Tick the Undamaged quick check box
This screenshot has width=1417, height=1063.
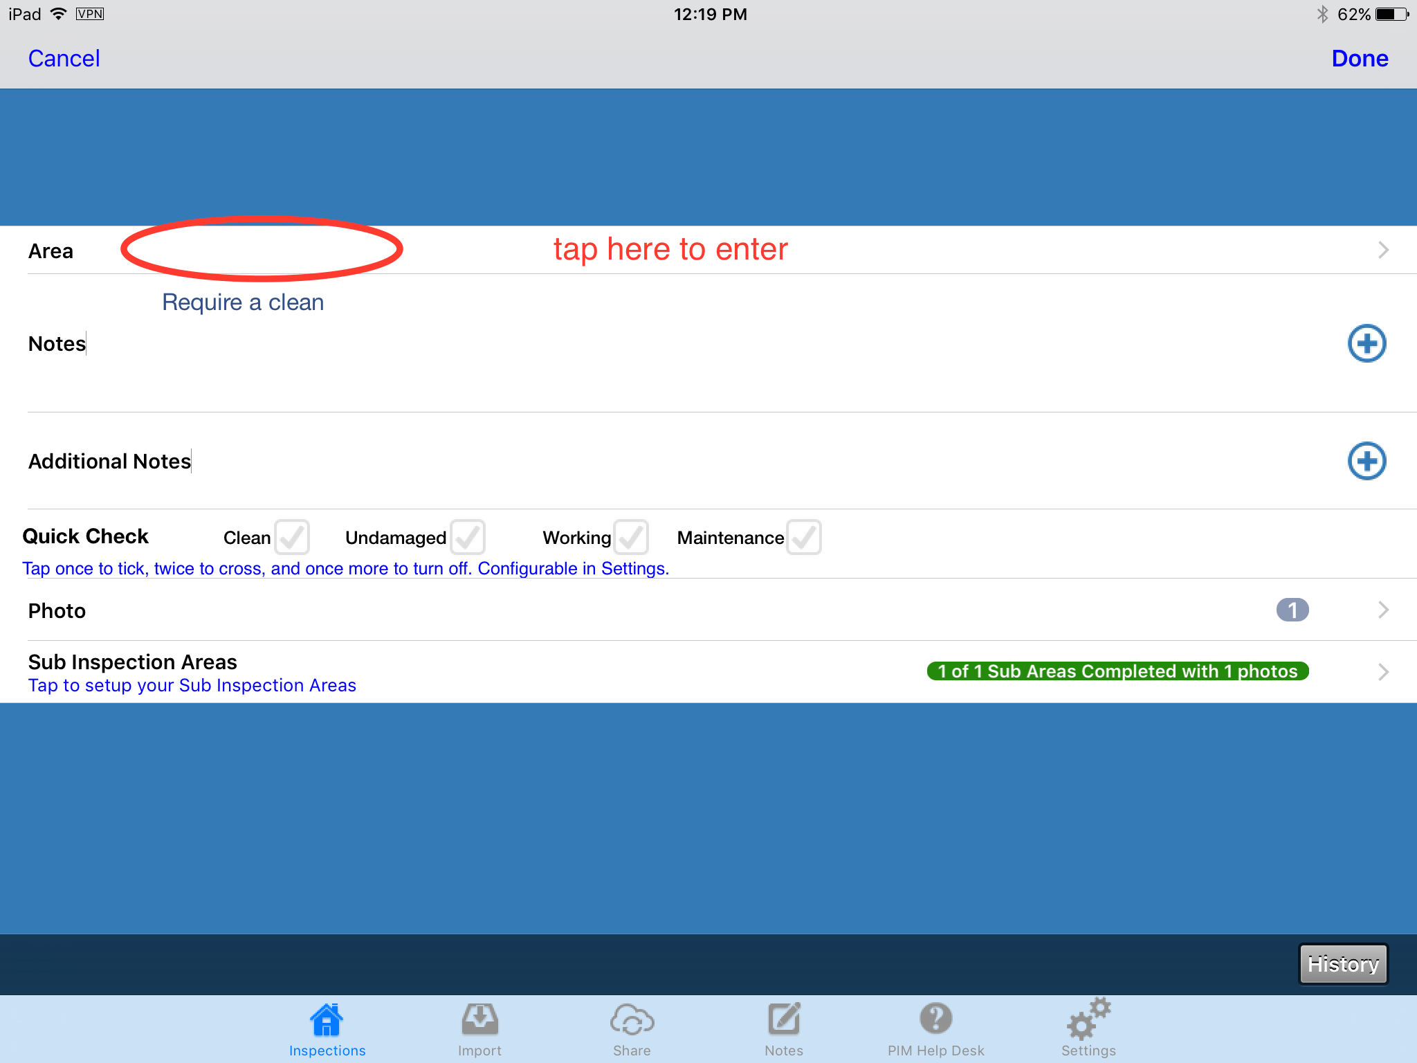point(467,537)
